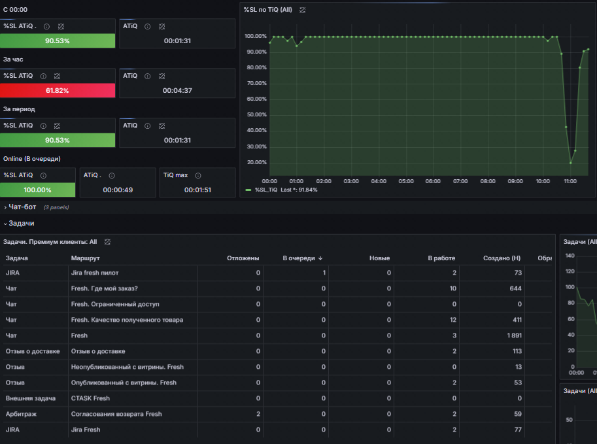Click crossed-square icon on %SL ATiQ panel under За час
This screenshot has width=597, height=444.
tap(58, 76)
